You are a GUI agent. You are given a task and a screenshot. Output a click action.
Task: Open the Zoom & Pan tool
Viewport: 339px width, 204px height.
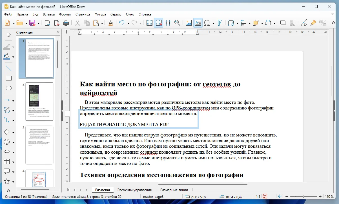click(x=177, y=23)
